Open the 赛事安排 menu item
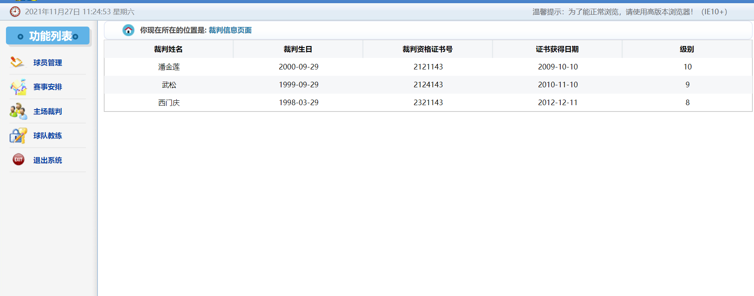The image size is (754, 296). (48, 87)
